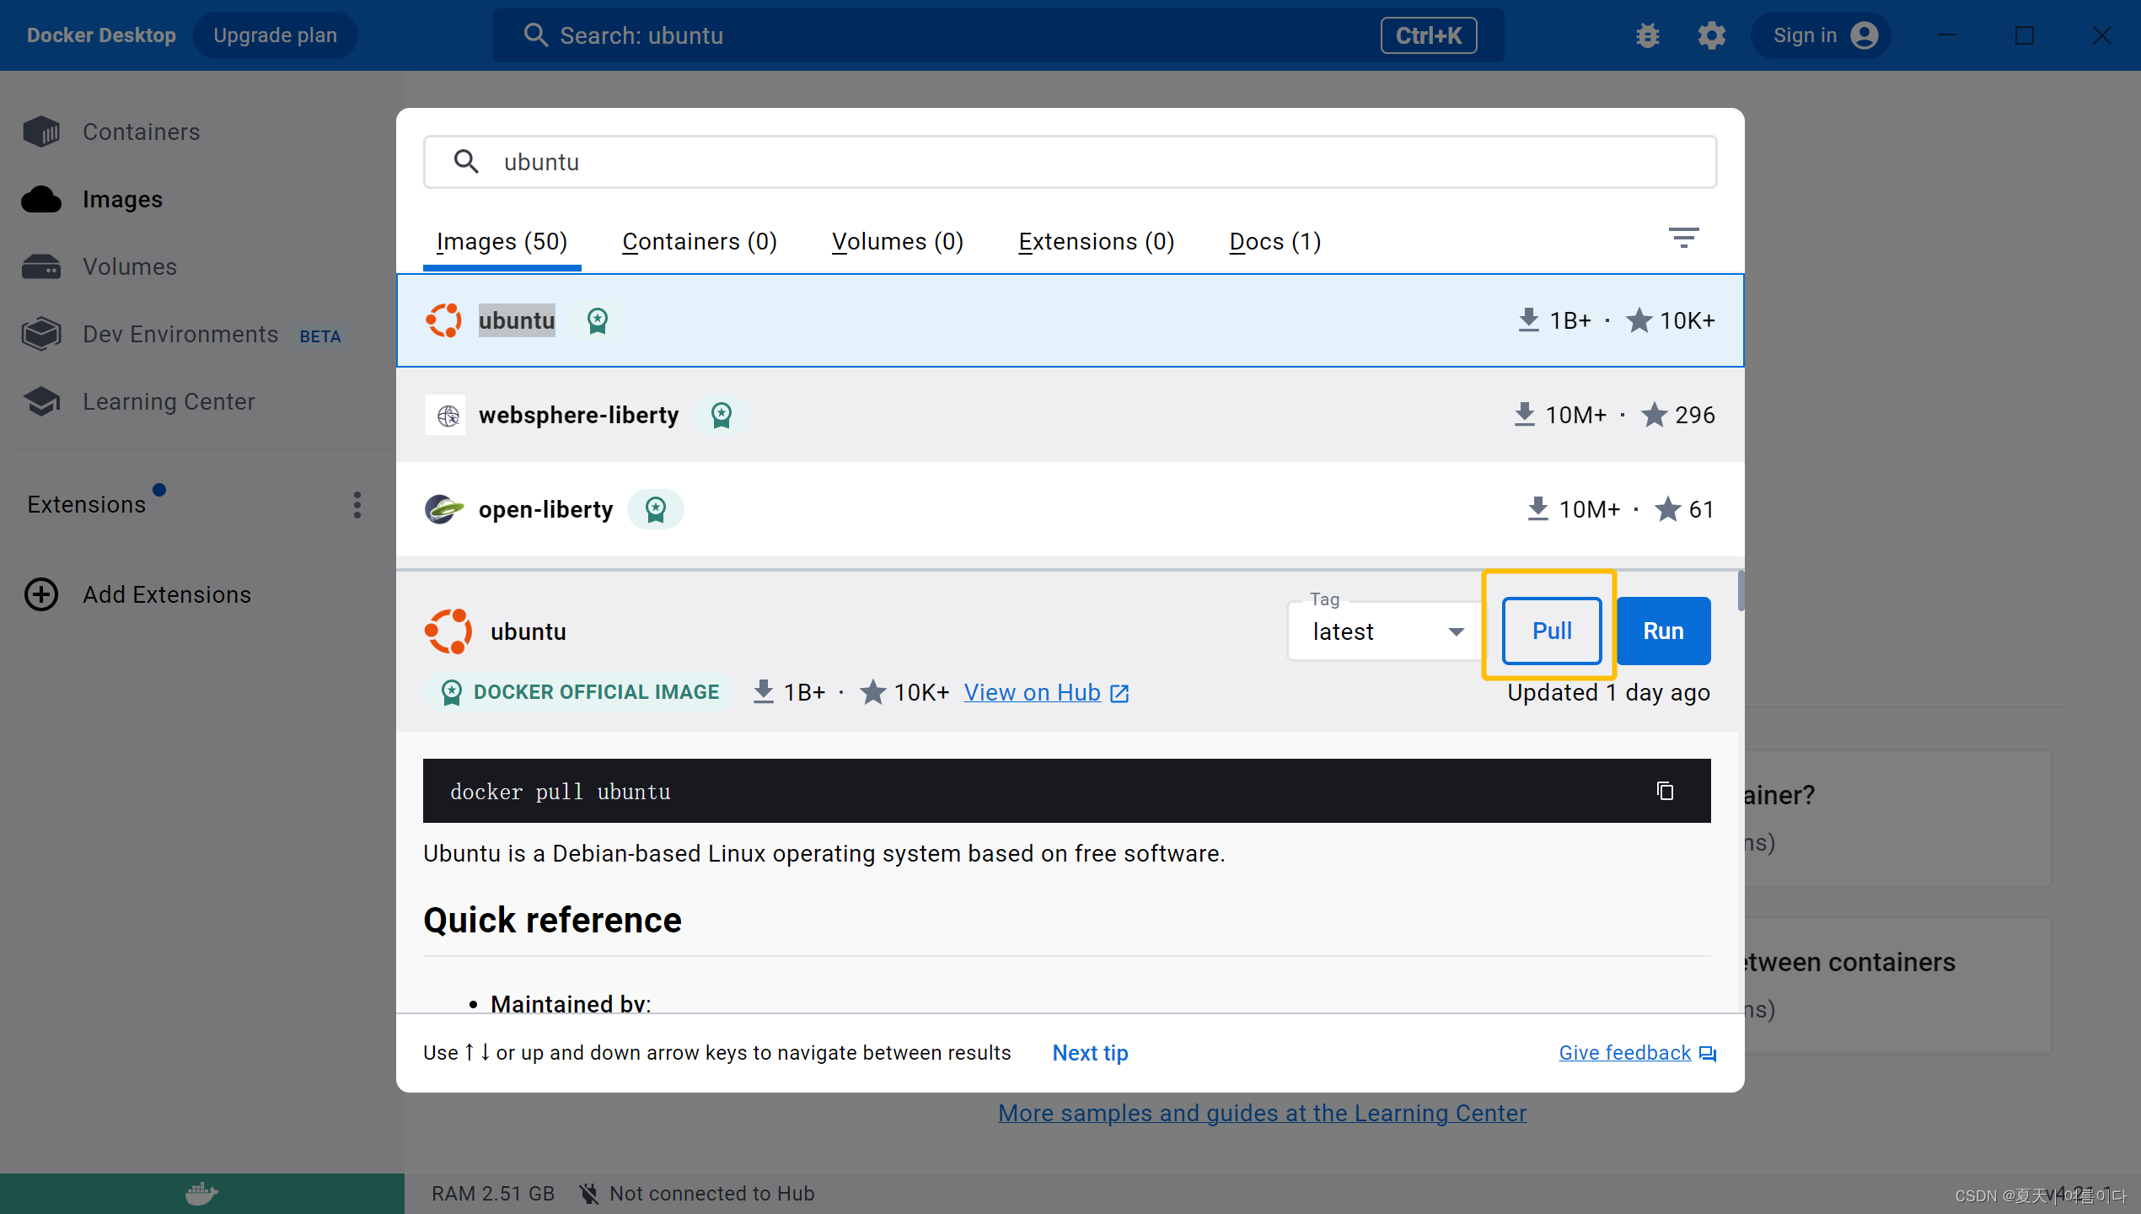Open the Extensions three-dot menu

[357, 505]
